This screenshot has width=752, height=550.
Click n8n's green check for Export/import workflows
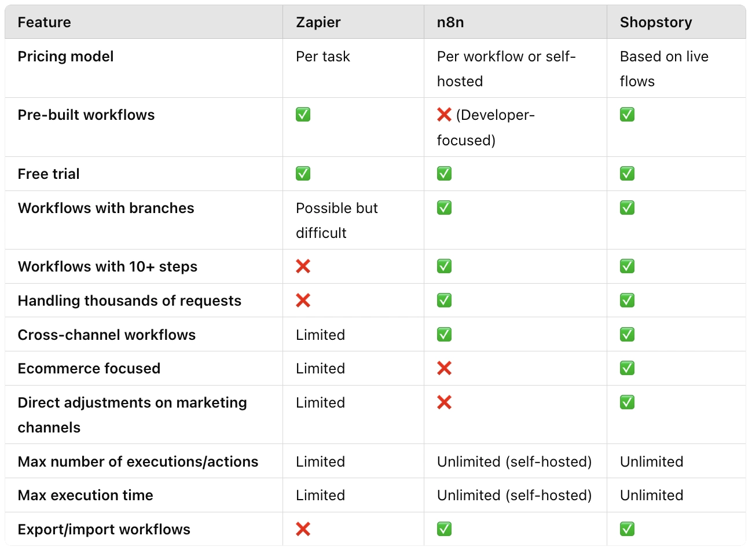tap(444, 529)
